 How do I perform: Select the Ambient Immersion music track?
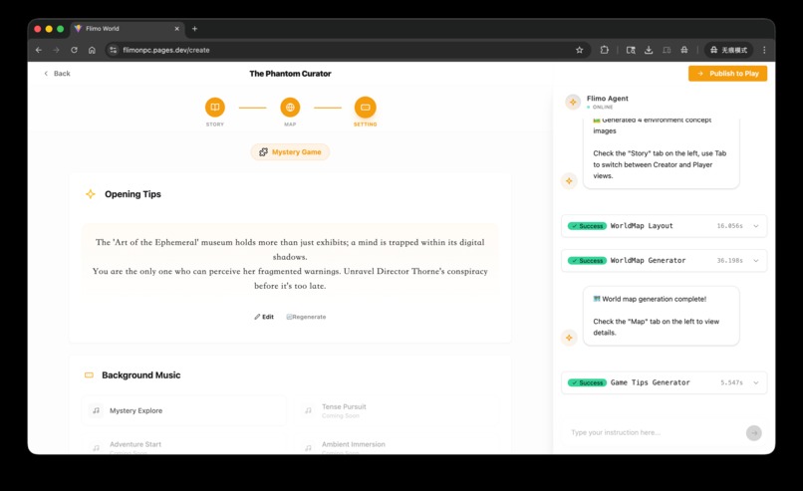[x=396, y=446]
